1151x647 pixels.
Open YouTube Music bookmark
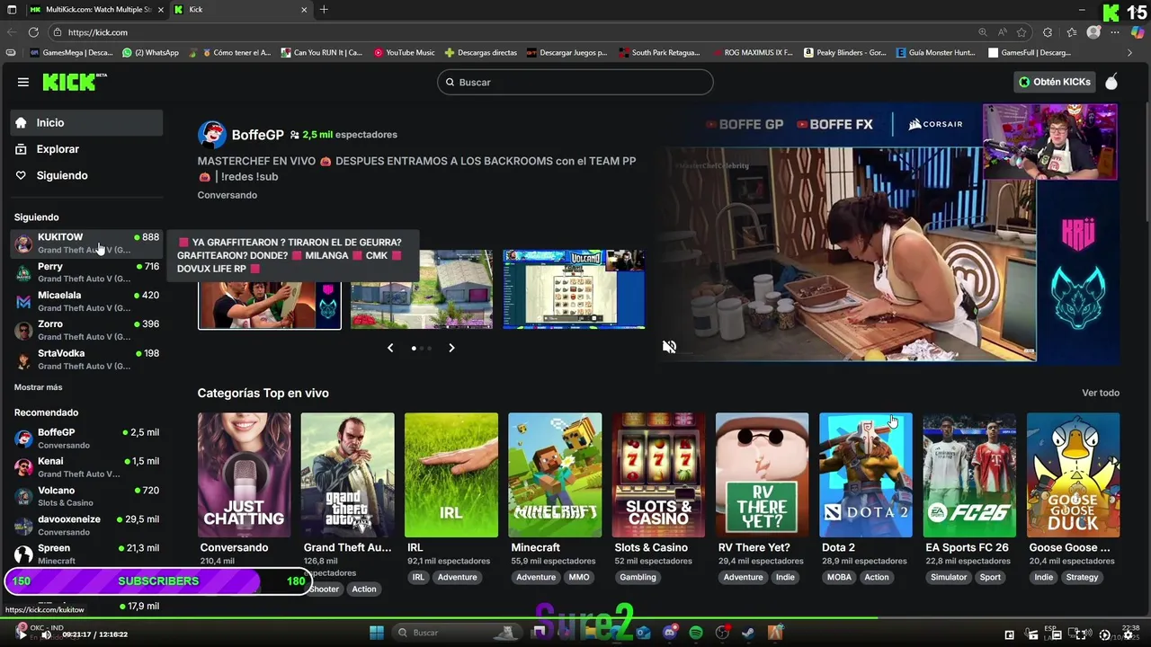404,52
